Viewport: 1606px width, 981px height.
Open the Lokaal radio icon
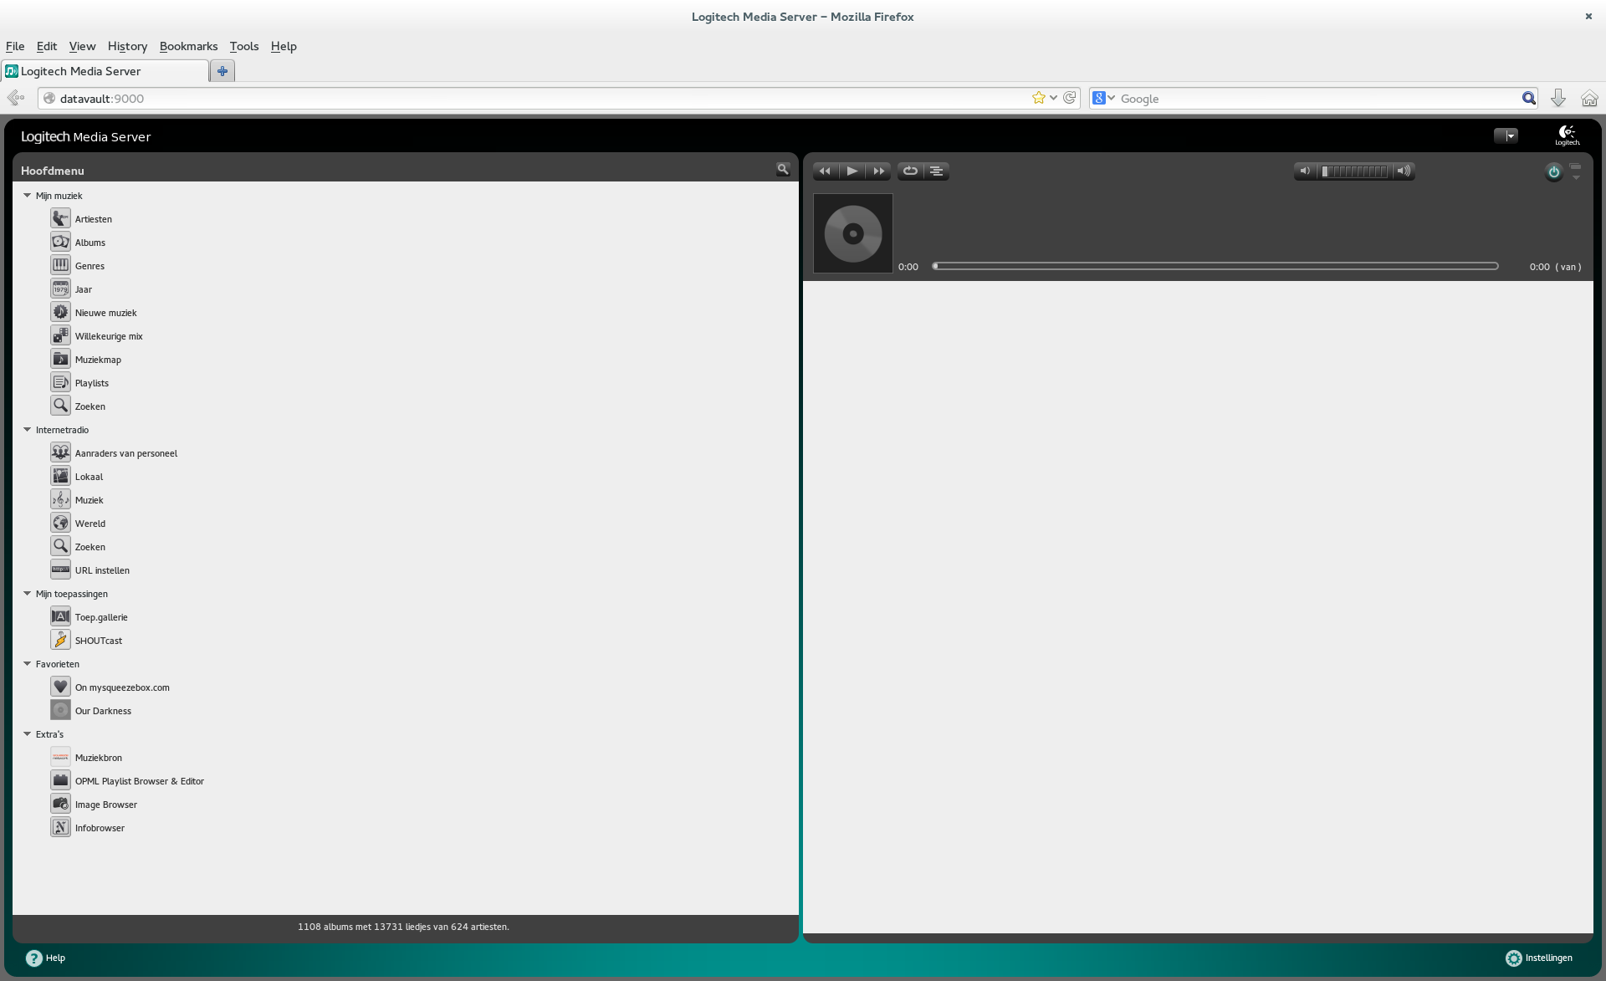click(x=60, y=476)
